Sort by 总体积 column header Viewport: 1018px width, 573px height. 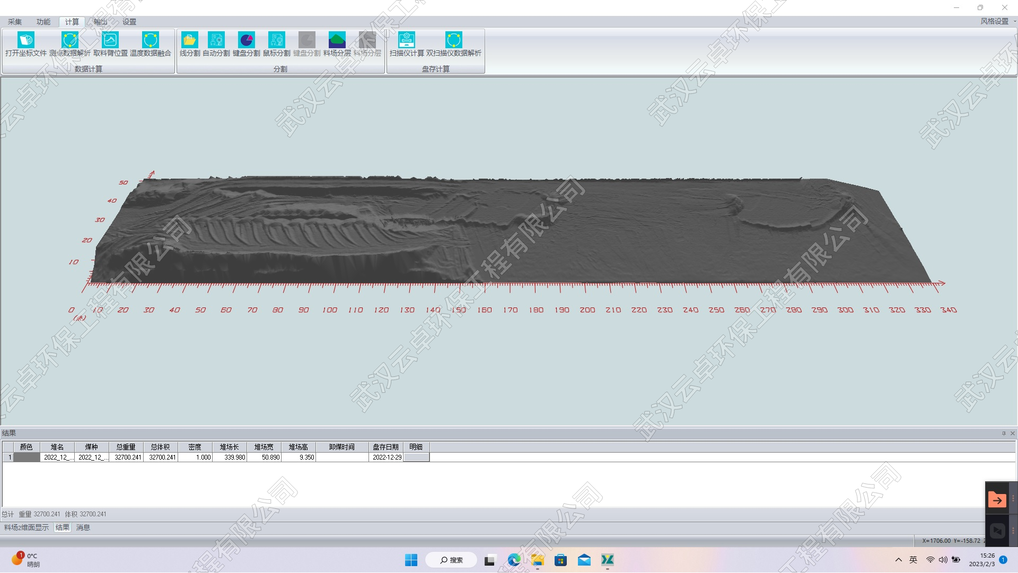click(161, 447)
